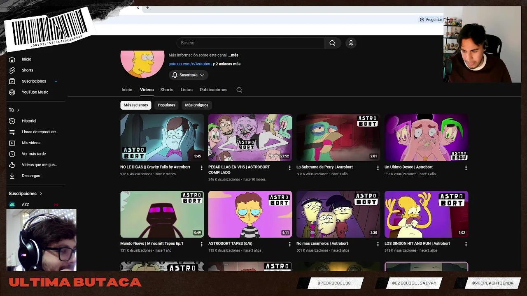Select the Vídeos channel tab
The width and height of the screenshot is (527, 296).
[x=147, y=90]
